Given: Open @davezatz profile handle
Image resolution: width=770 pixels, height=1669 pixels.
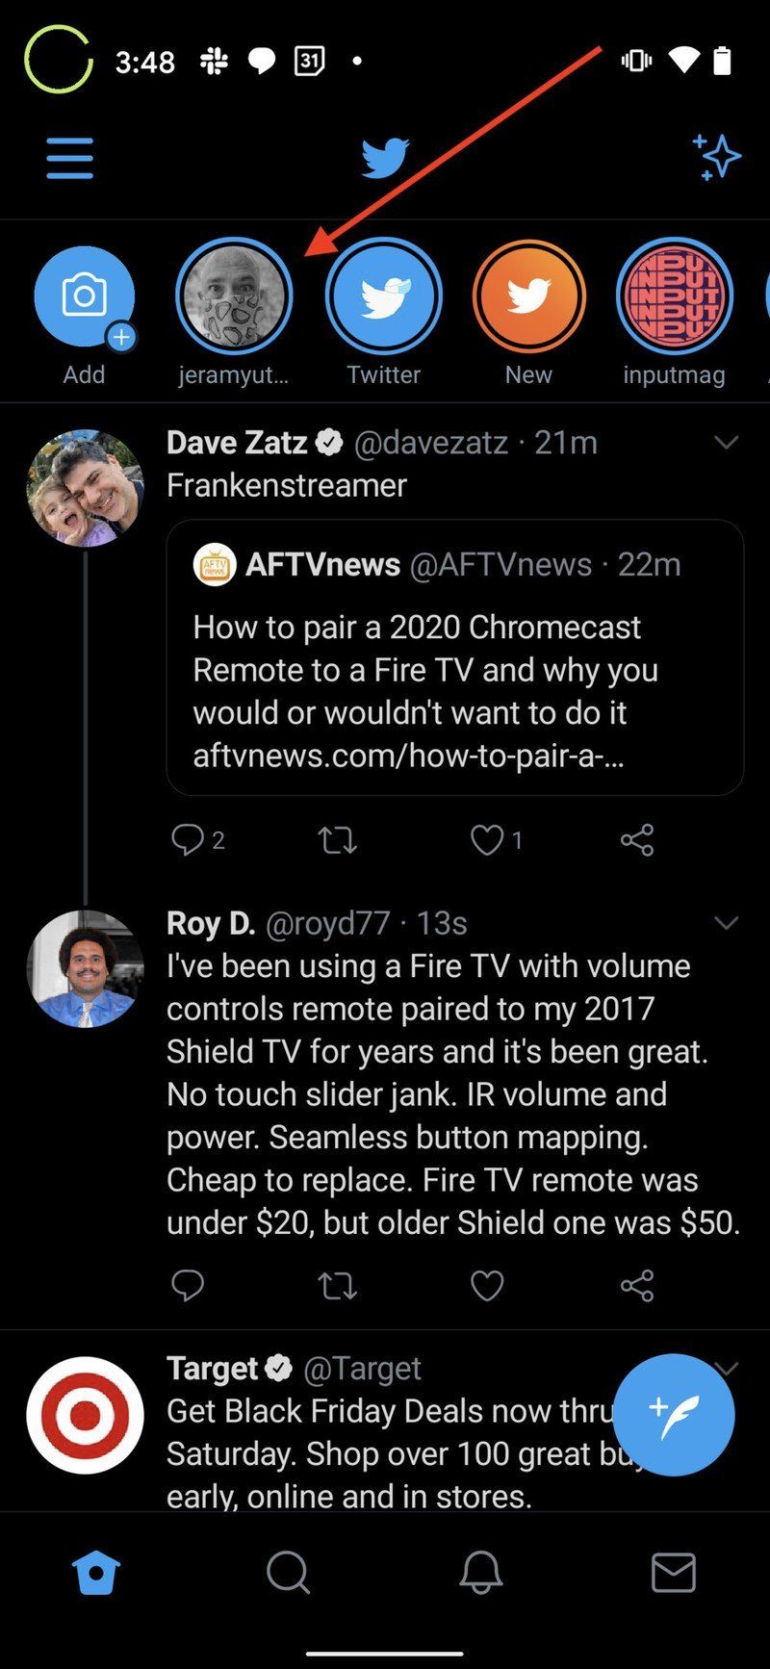Looking at the screenshot, I should 430,443.
